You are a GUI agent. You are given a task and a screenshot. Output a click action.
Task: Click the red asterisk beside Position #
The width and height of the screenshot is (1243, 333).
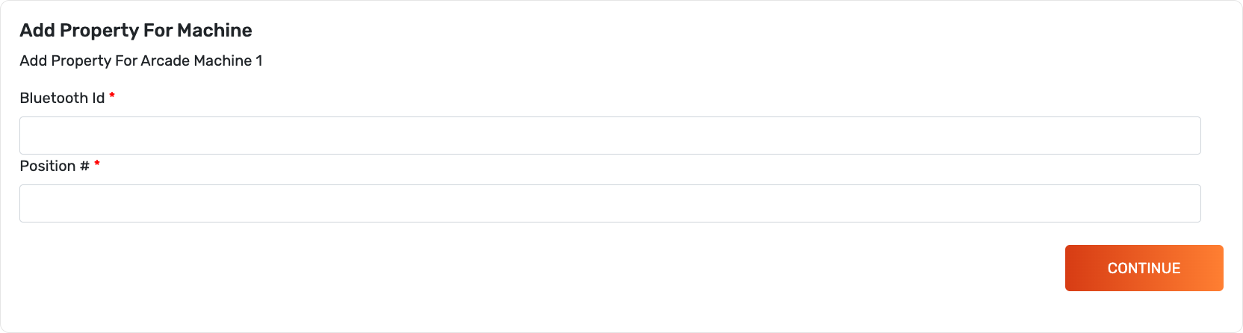(x=97, y=164)
